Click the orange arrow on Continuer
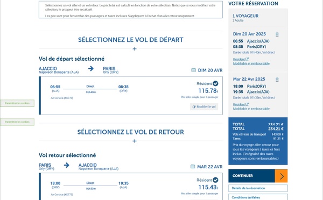 coord(281,176)
